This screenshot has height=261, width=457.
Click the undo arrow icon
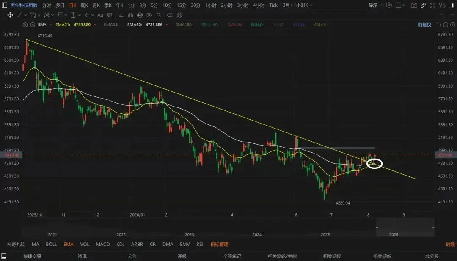tap(442, 15)
